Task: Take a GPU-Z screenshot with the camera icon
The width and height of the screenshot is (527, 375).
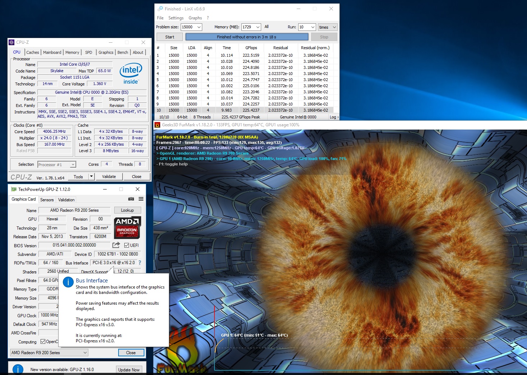Action: click(131, 199)
